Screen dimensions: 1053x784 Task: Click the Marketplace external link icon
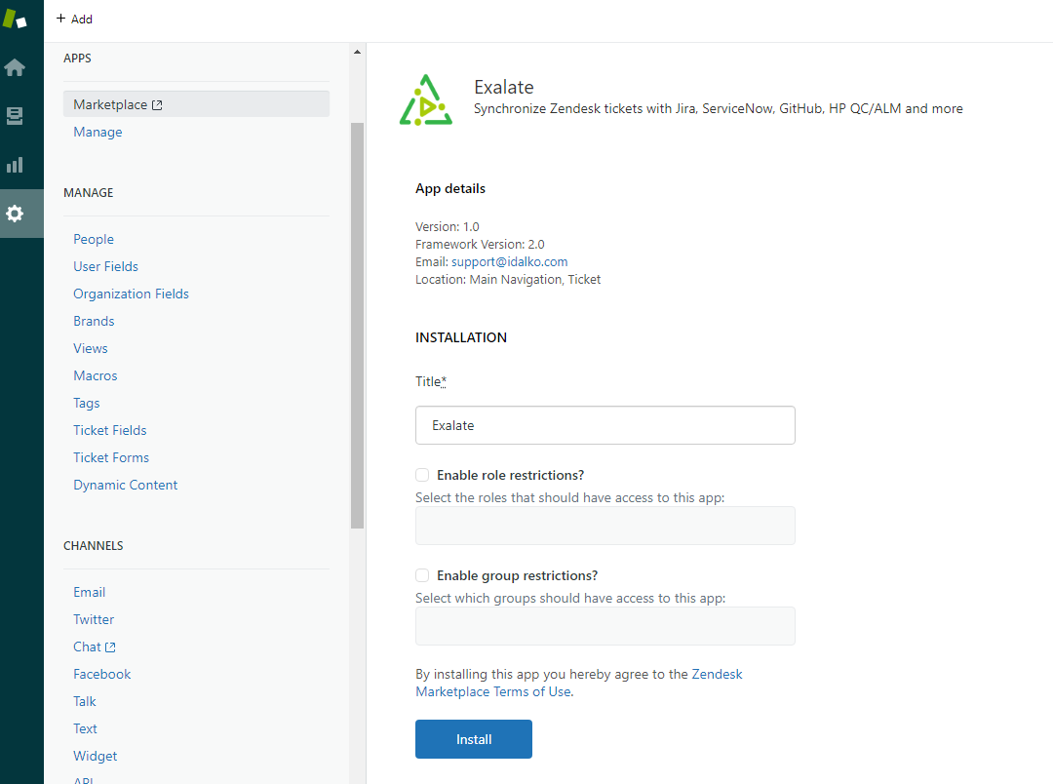(x=157, y=104)
